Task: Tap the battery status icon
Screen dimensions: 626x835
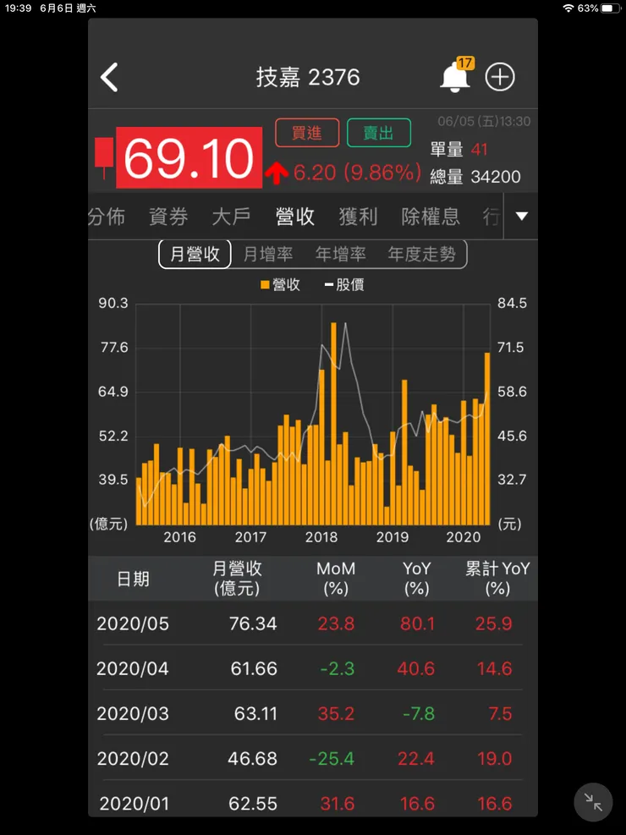Action: [x=611, y=8]
